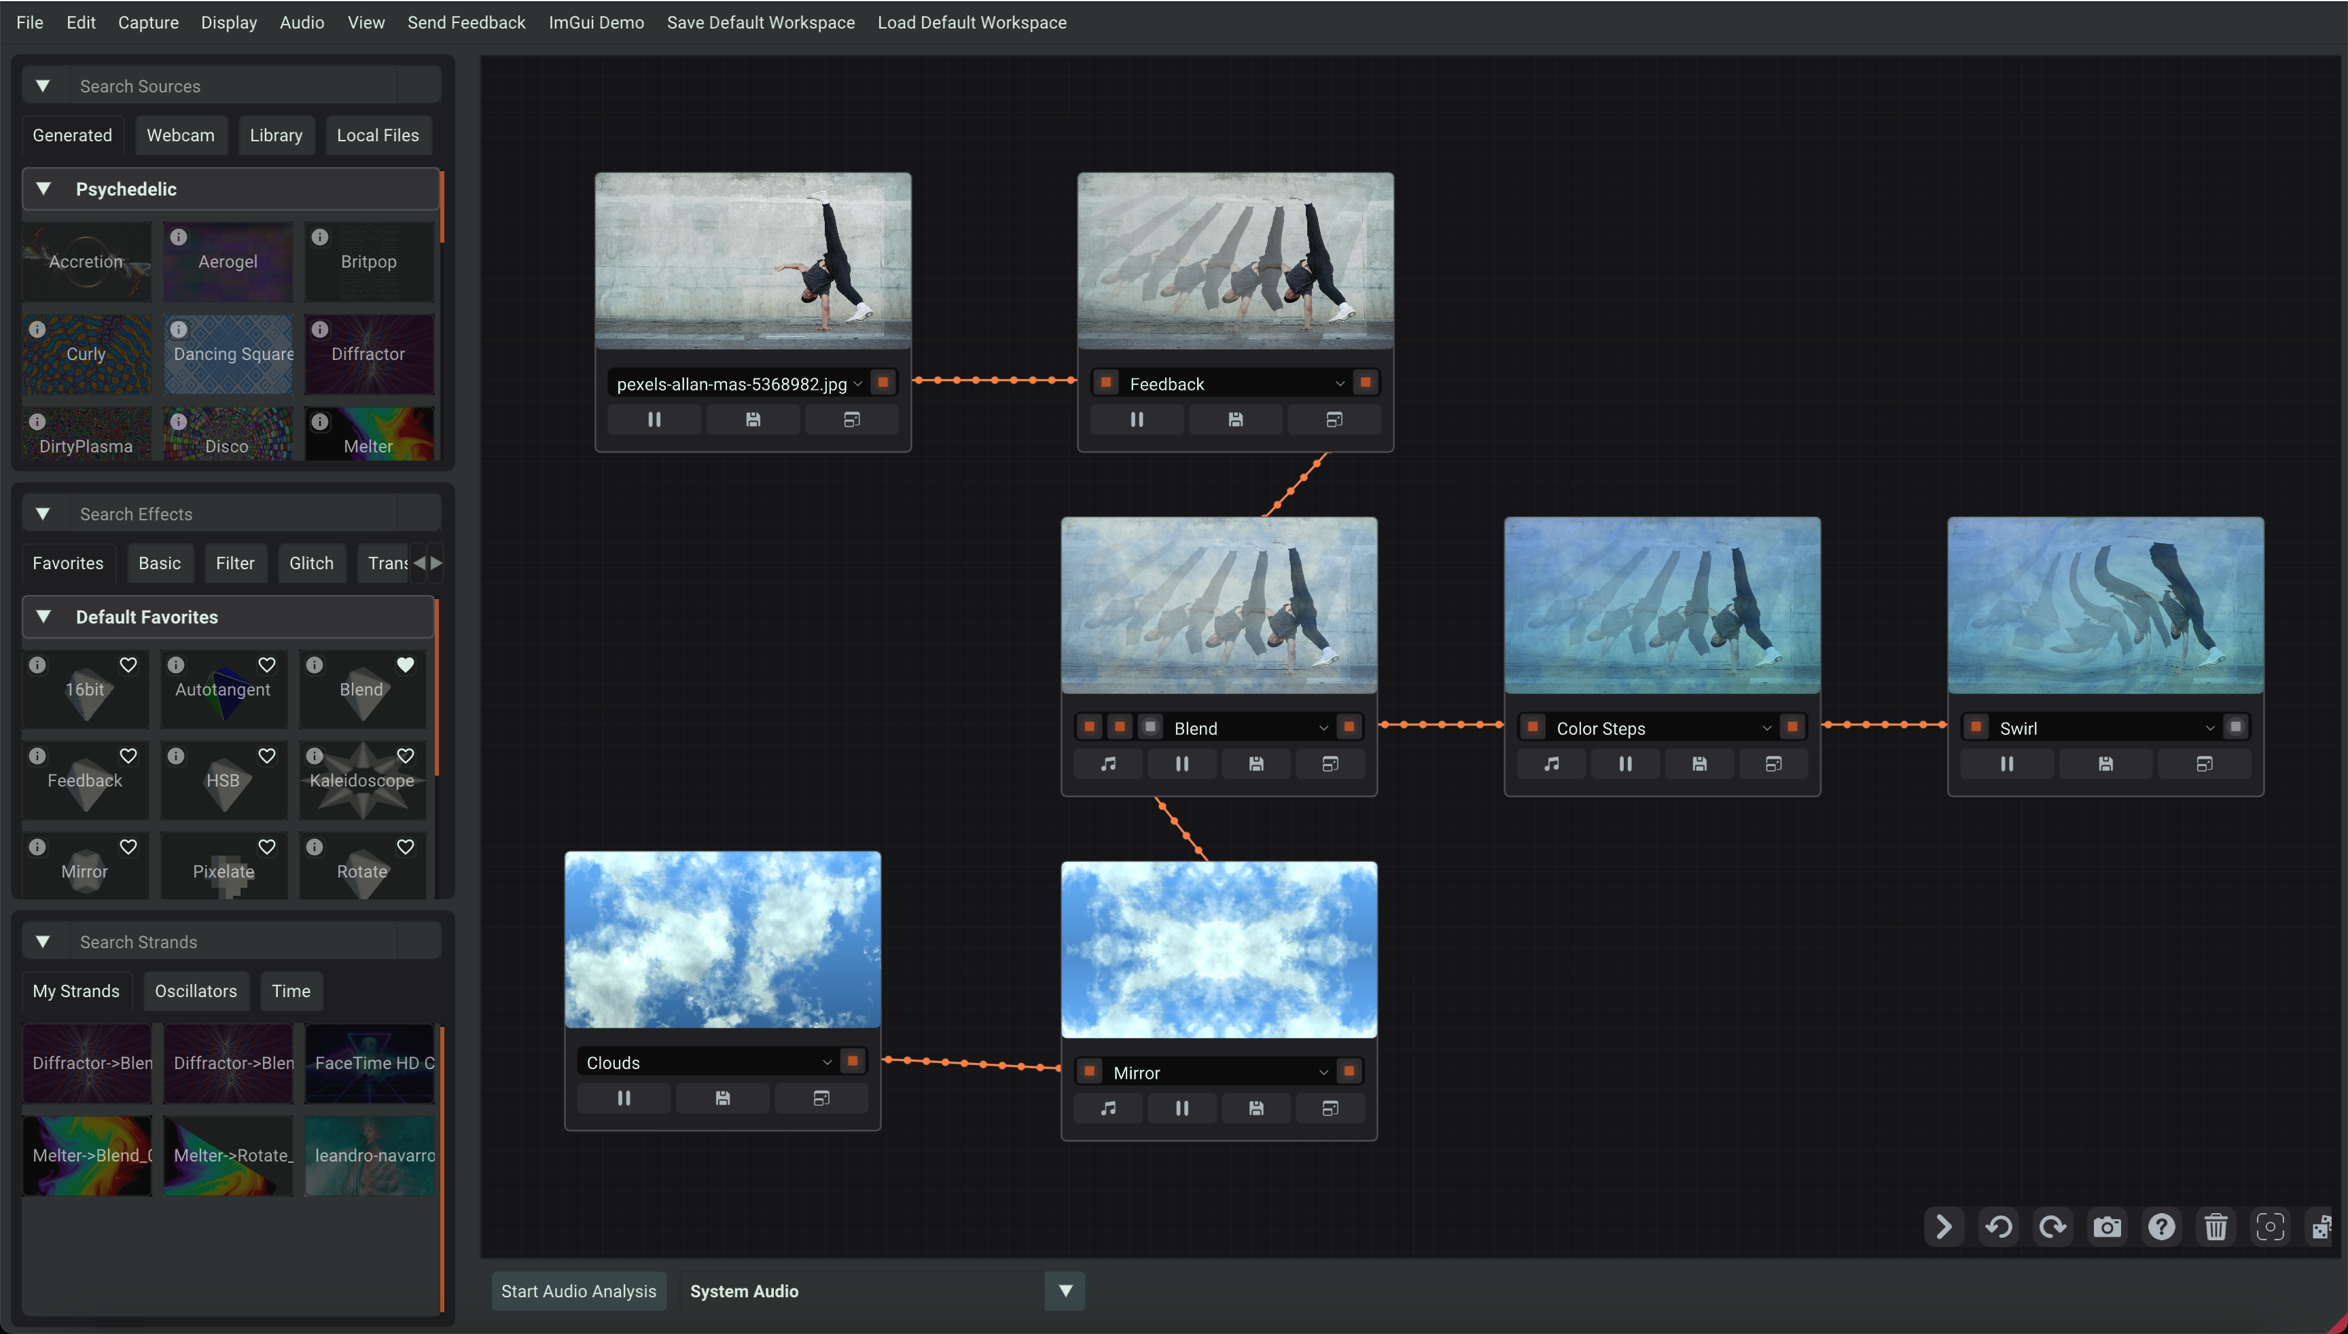
Task: Click Start Audio Analysis
Action: [580, 1290]
